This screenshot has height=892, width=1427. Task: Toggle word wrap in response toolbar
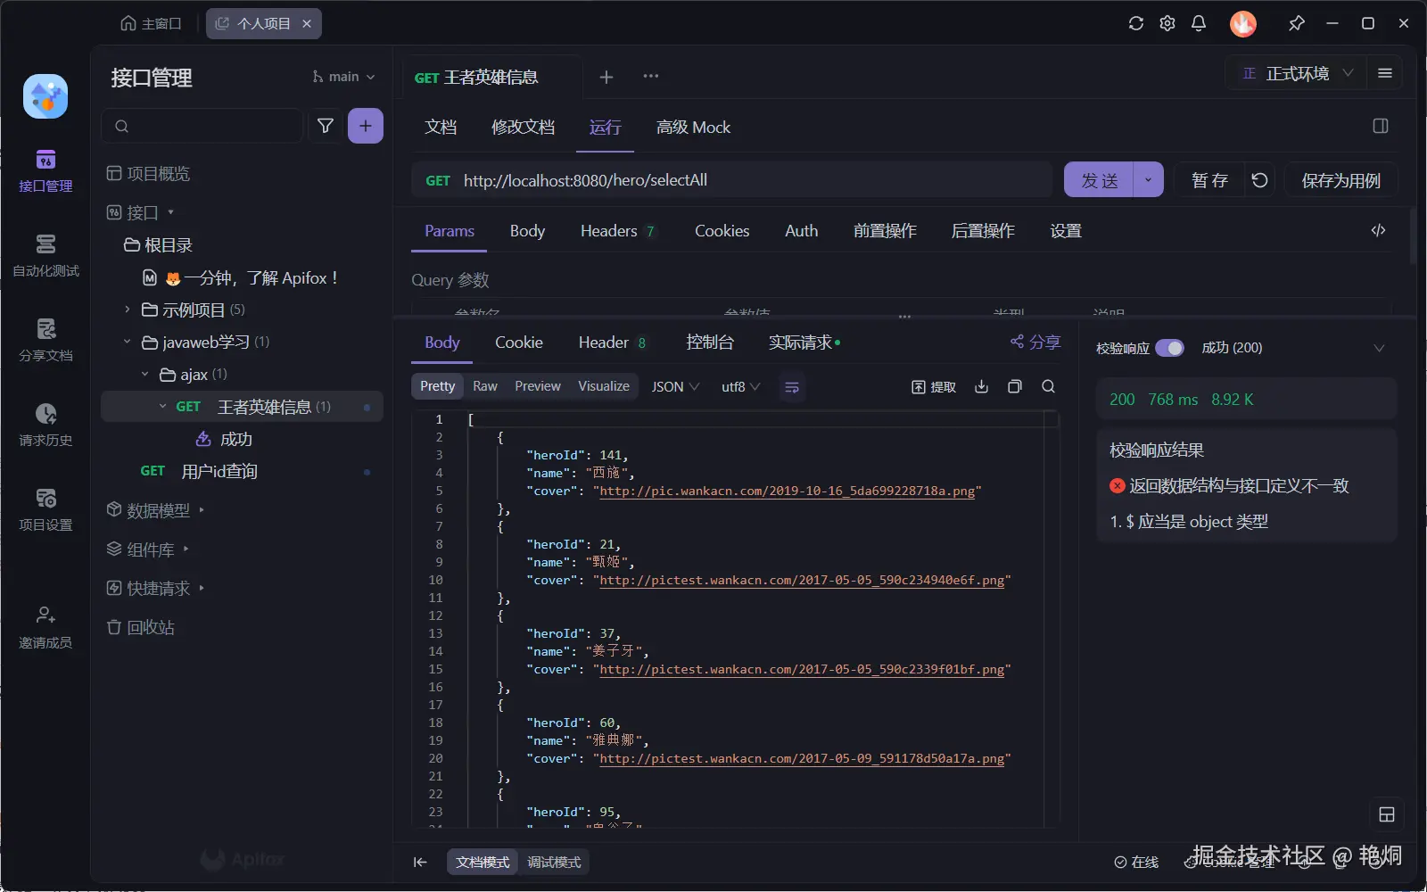pos(791,387)
